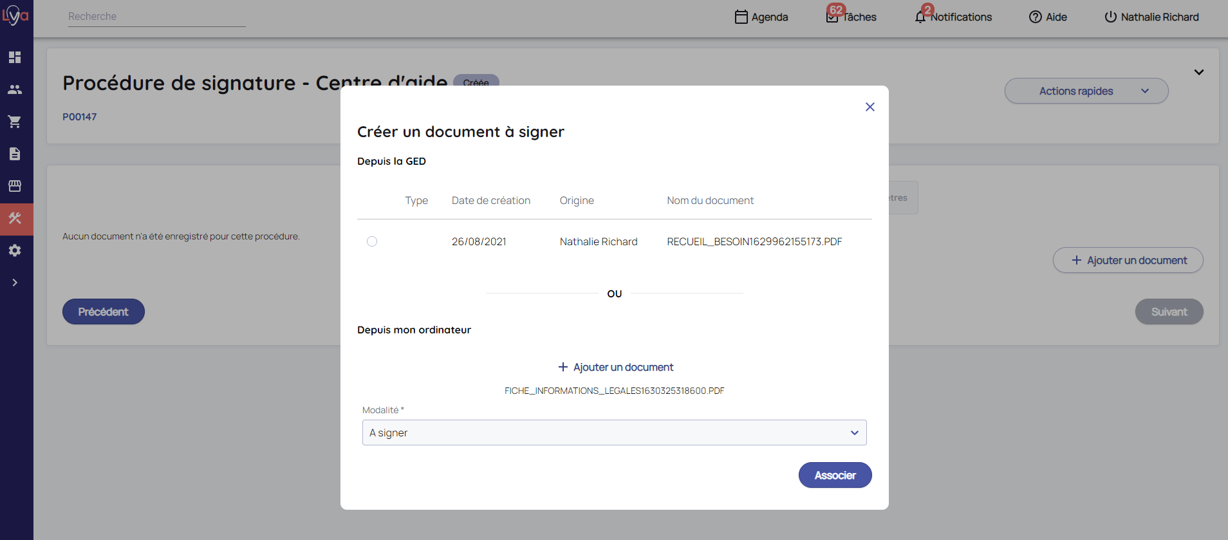Click the shopping cart sidebar icon
The width and height of the screenshot is (1228, 540).
(x=15, y=122)
